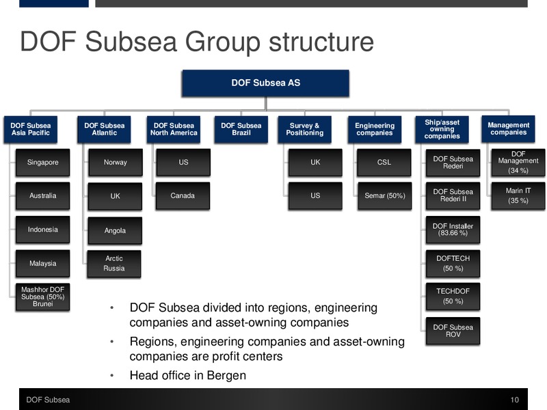Click the DOF Subsea Brazil box

coord(241,129)
